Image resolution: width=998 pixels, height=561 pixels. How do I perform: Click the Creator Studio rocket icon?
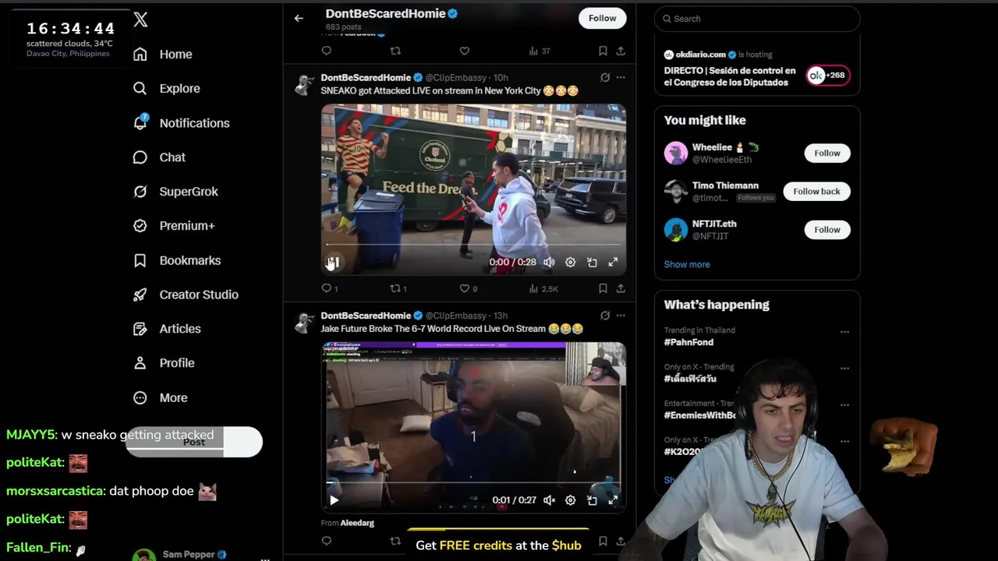pyautogui.click(x=140, y=295)
